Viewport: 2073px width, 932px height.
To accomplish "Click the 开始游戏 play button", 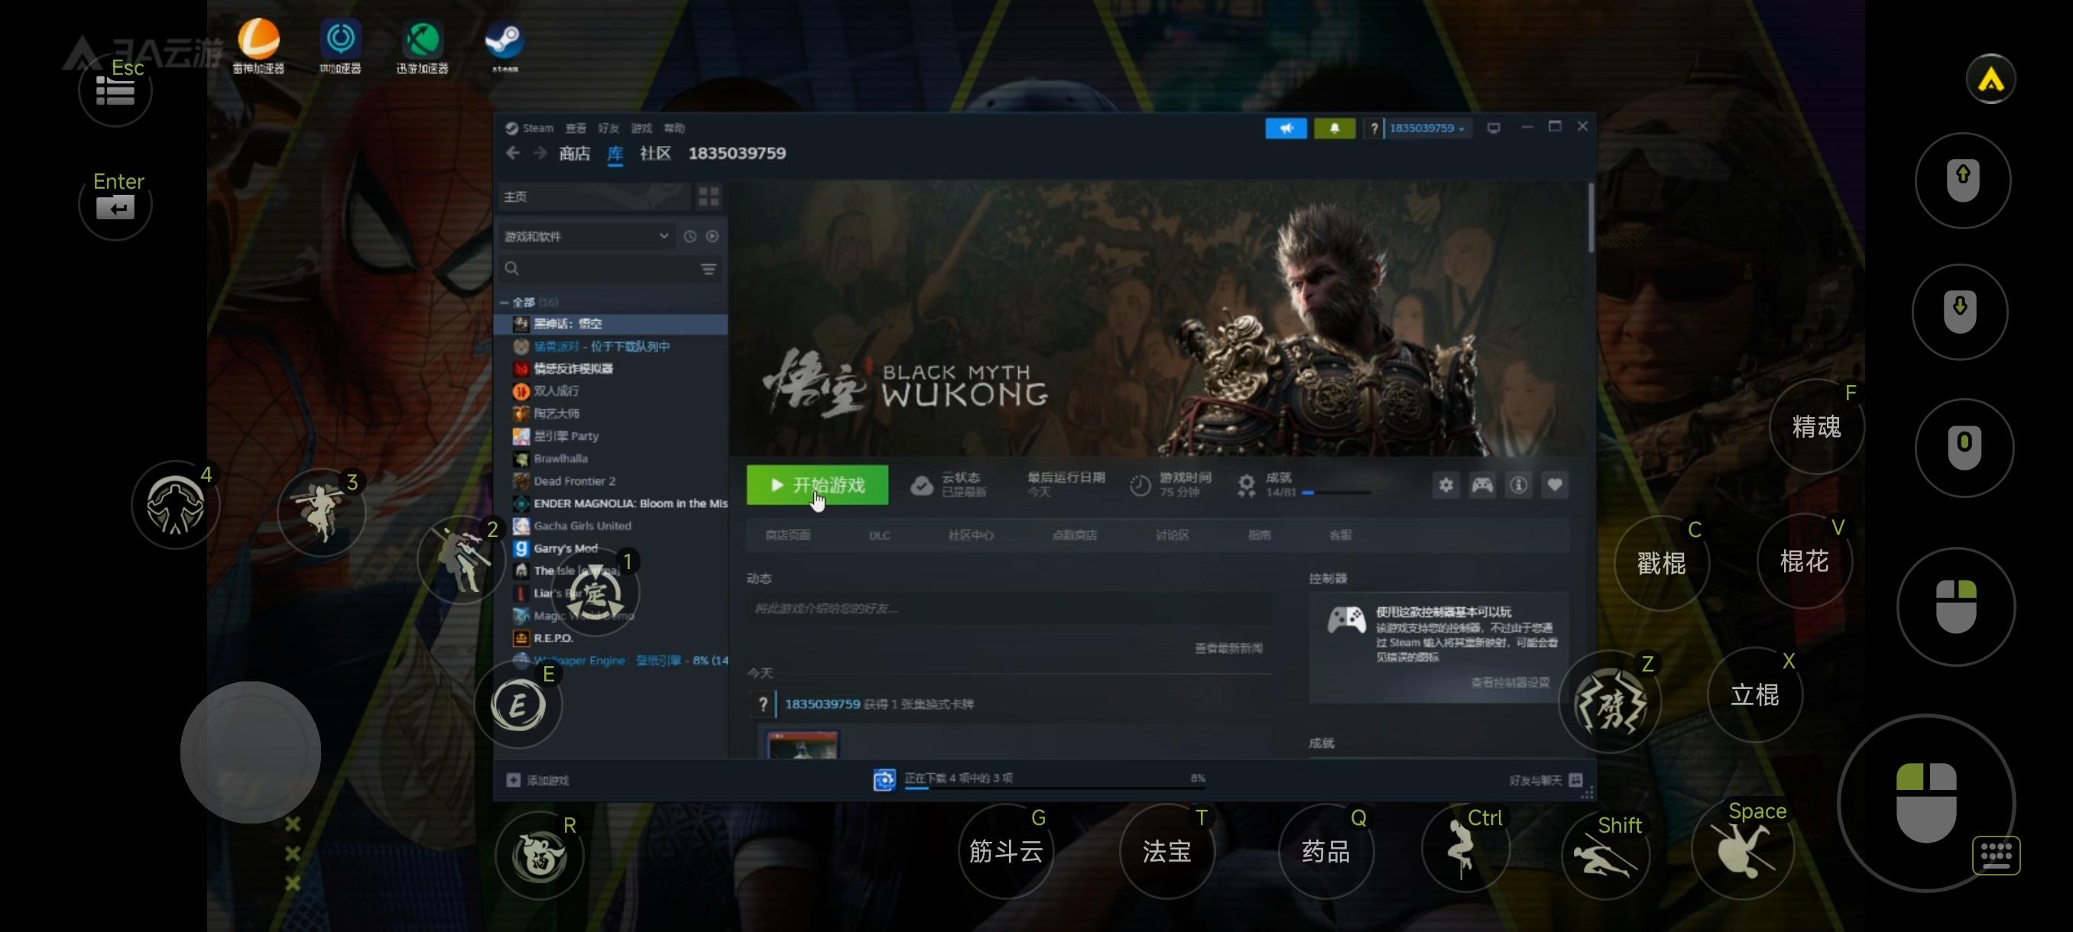I will tap(817, 485).
